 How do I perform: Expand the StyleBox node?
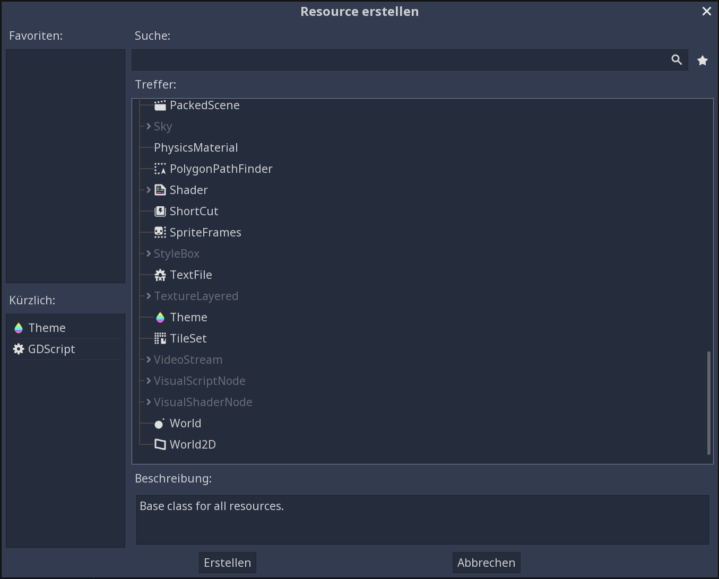(149, 253)
